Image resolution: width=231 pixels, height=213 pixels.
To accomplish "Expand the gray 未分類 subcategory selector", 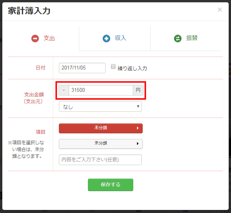I will [101, 144].
